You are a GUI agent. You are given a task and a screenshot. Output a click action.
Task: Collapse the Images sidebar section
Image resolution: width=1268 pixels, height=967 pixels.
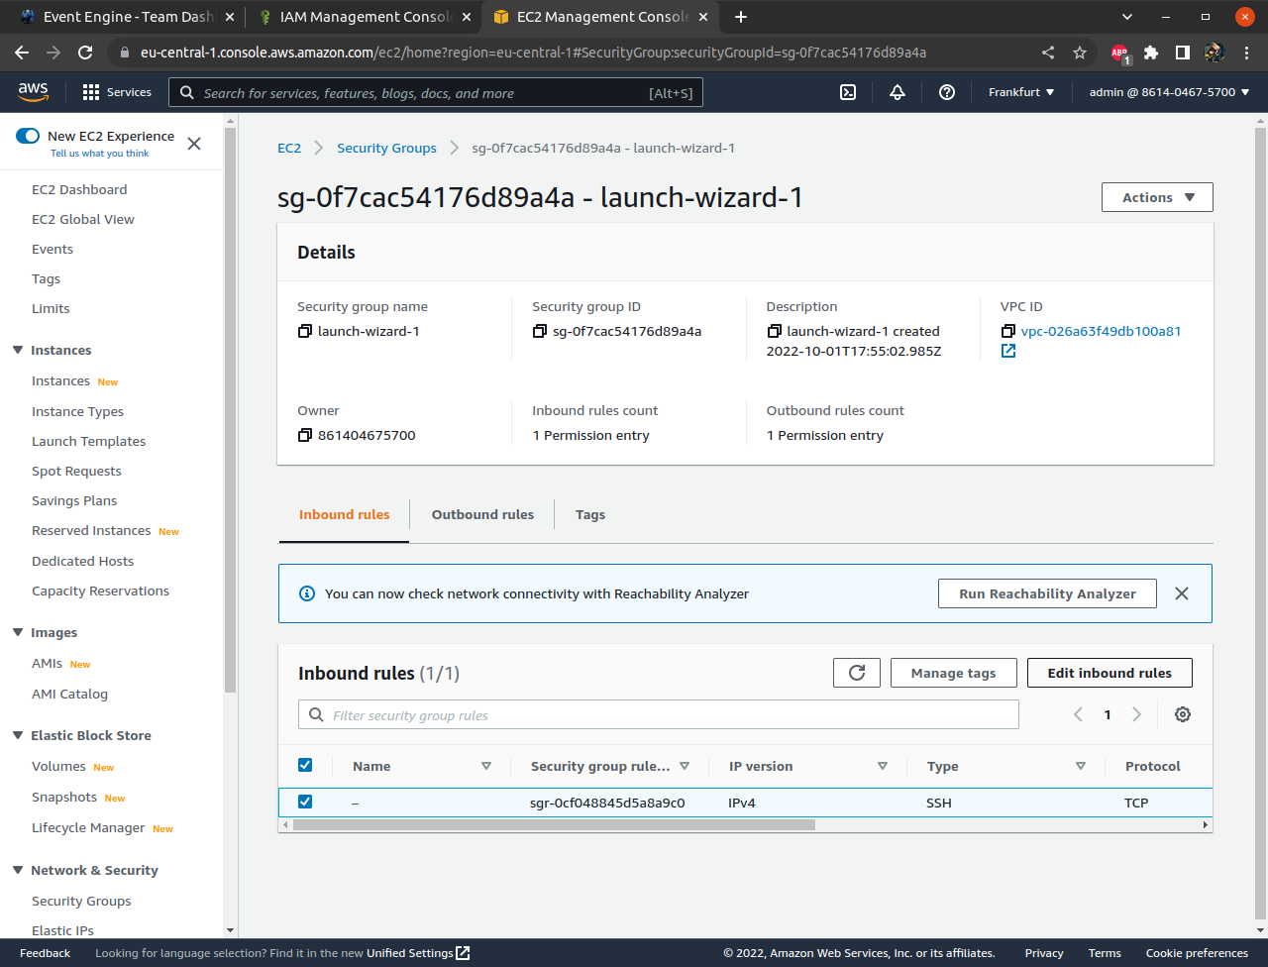tap(18, 632)
